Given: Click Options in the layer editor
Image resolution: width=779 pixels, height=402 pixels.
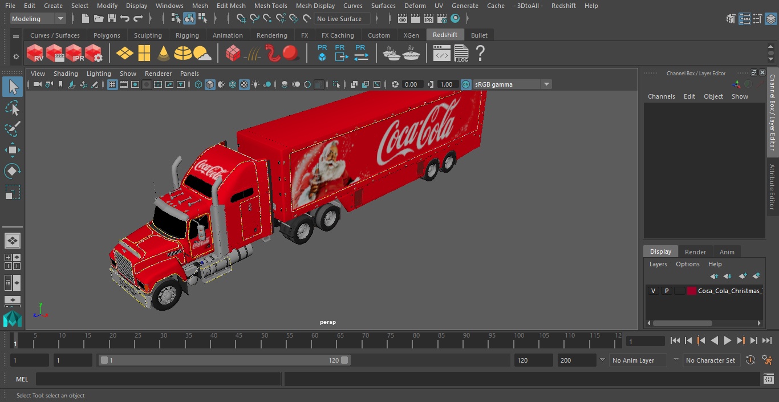Looking at the screenshot, I should (688, 264).
